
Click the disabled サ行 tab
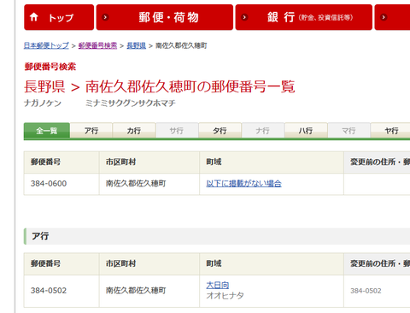tap(177, 131)
